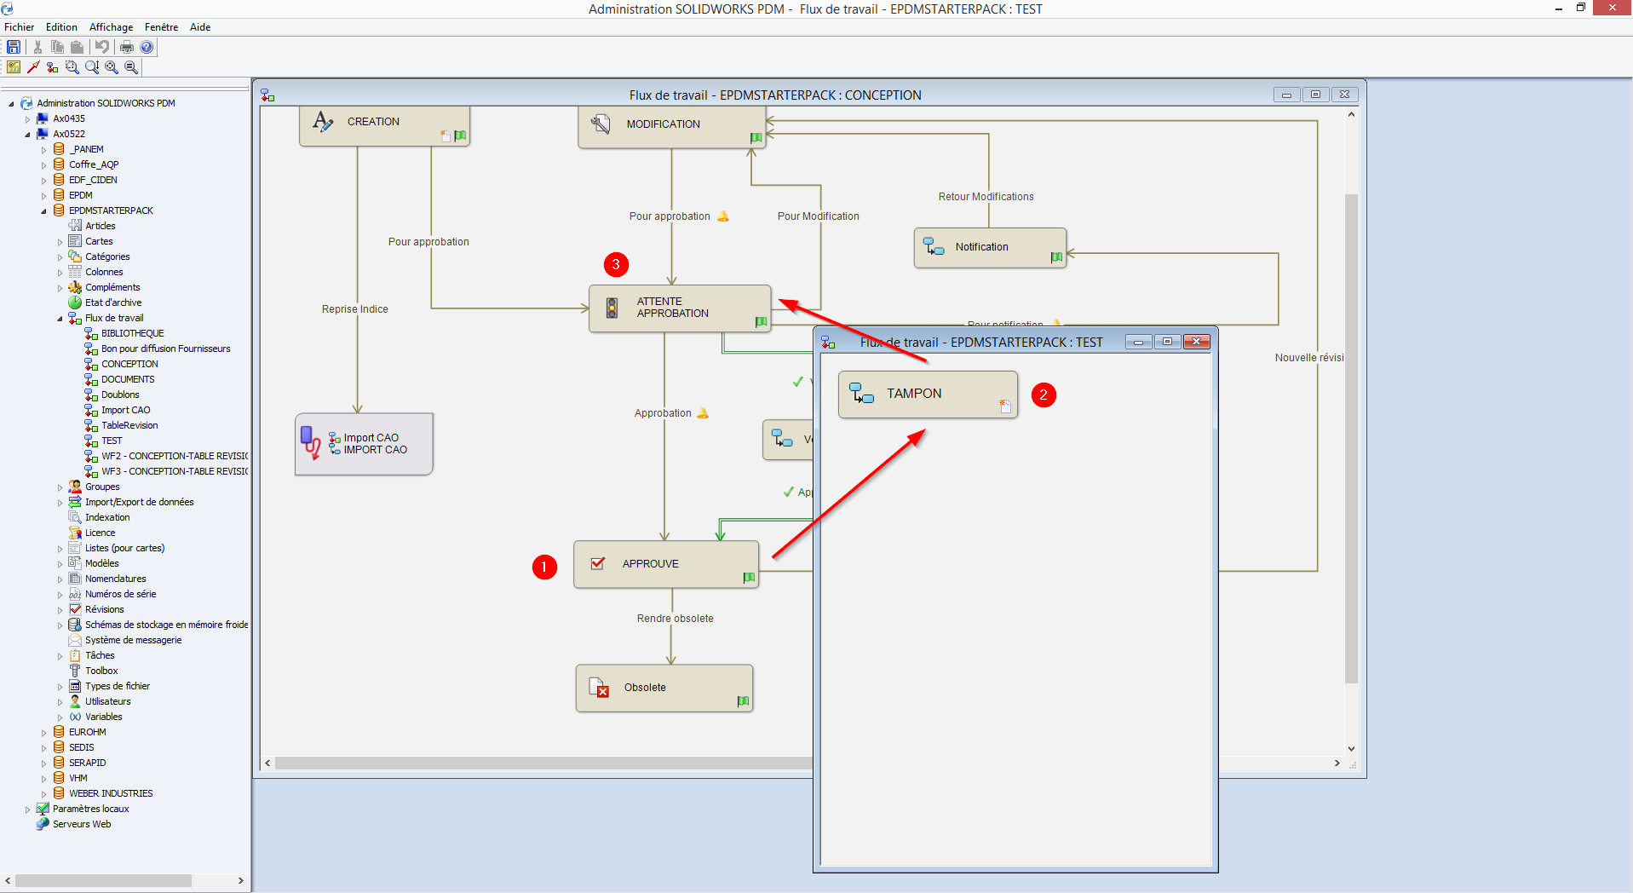1633x893 pixels.
Task: Click the Rendre obsolete transition label
Action: coord(675,619)
